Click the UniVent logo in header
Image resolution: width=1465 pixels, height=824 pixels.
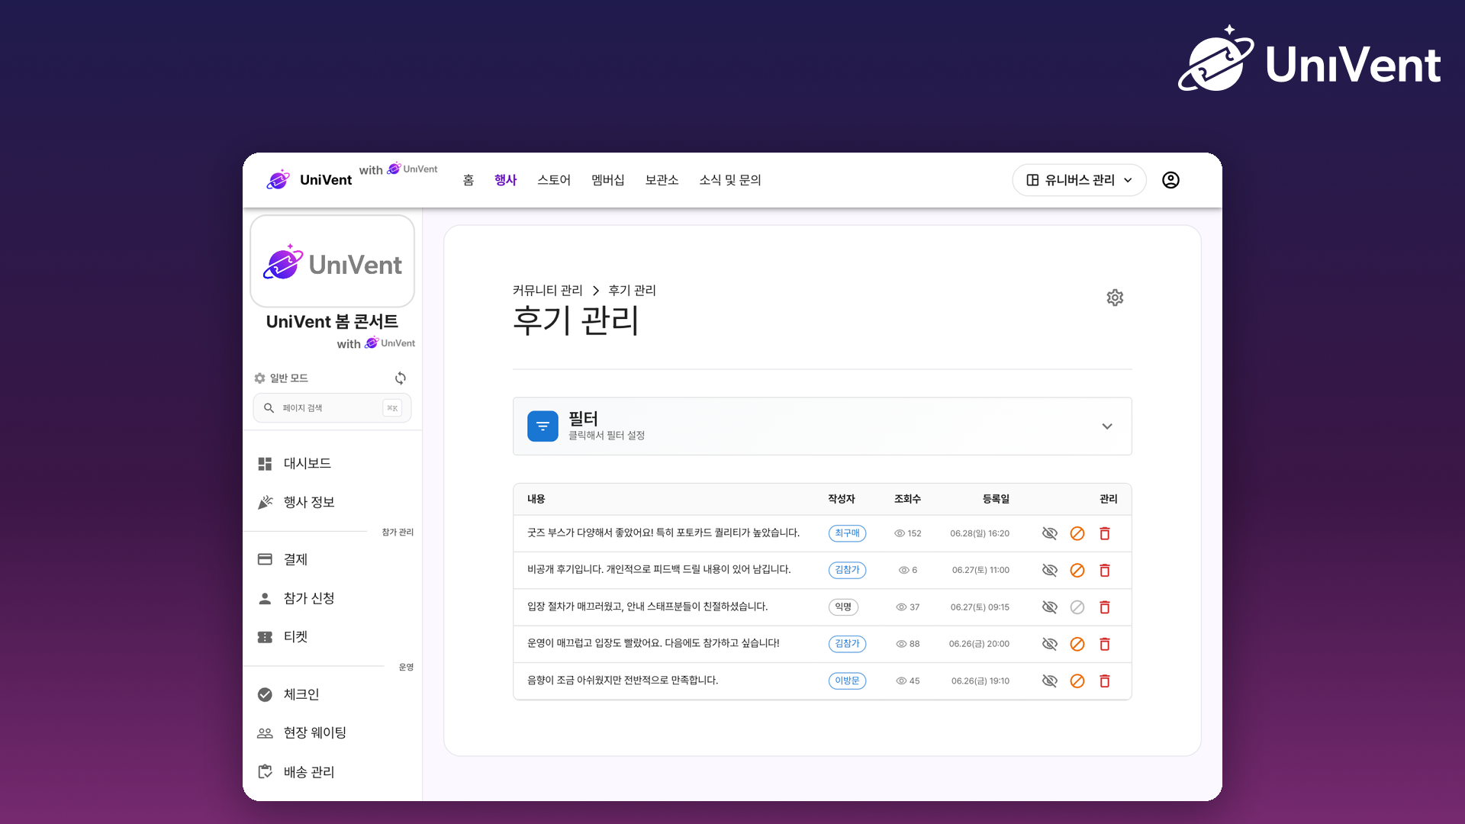click(309, 180)
